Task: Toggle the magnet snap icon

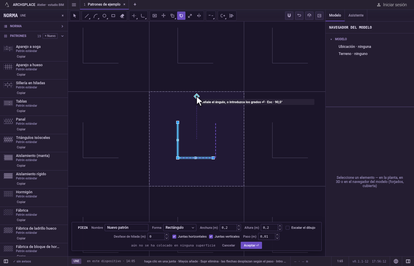Action: coord(289,16)
